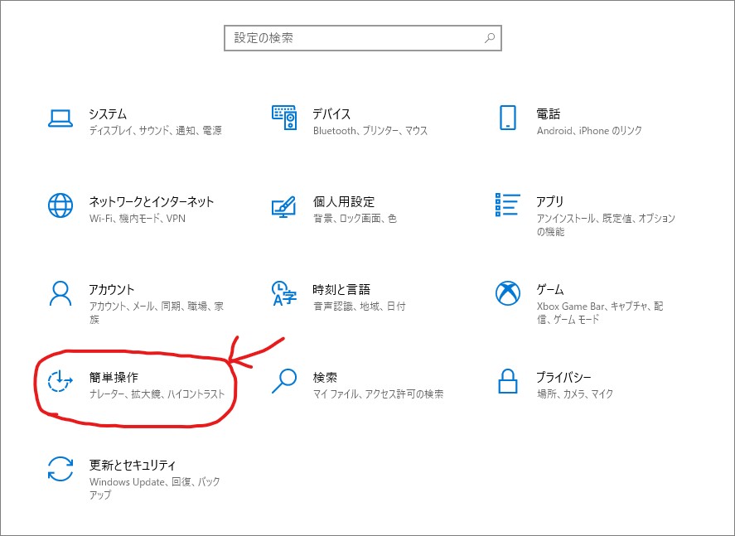Choose the 時刻と言語 heading
Screen dimensions: 735x536
(341, 290)
